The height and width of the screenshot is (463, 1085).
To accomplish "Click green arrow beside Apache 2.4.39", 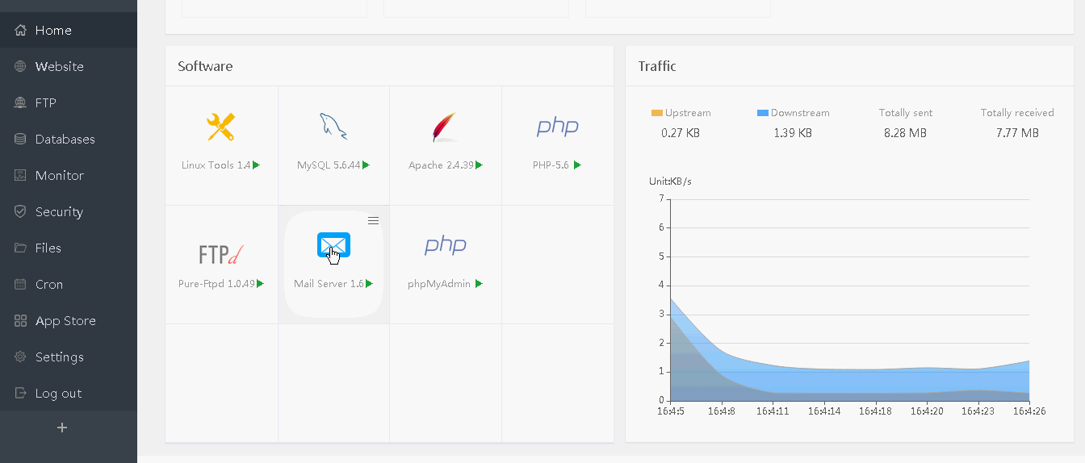I will [x=479, y=165].
